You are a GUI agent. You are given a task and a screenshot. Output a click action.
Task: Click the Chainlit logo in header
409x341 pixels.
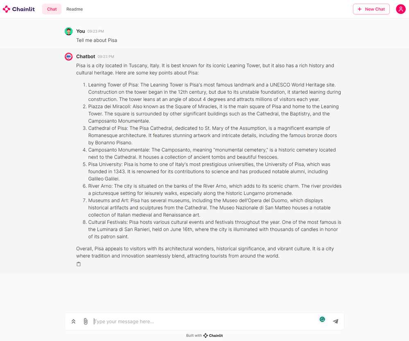(19, 9)
